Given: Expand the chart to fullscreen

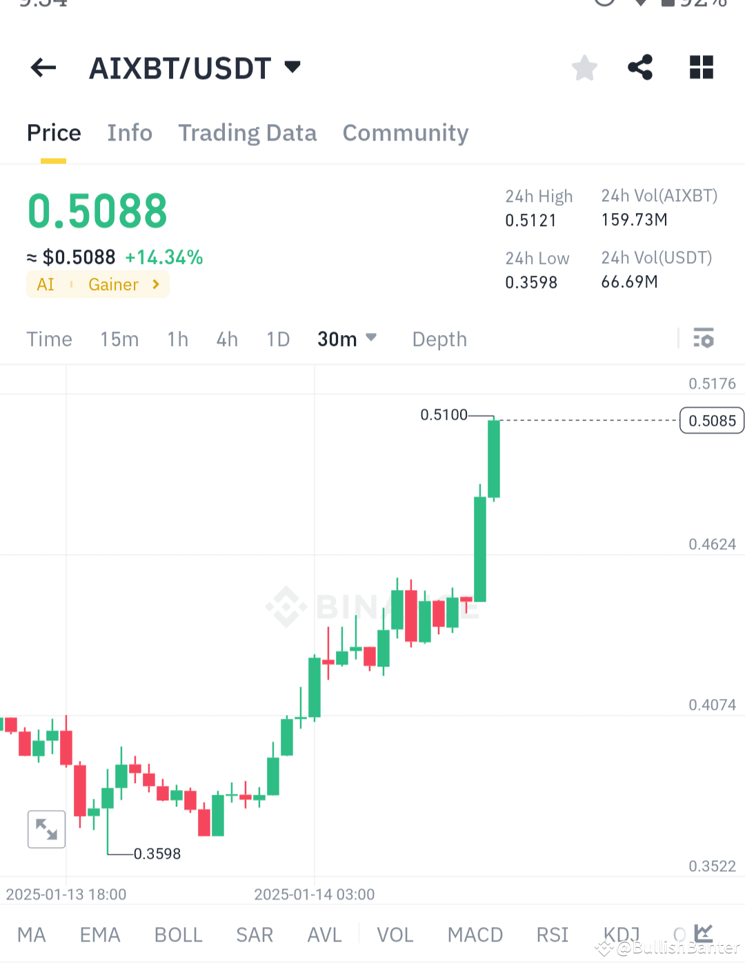Looking at the screenshot, I should click(x=46, y=829).
